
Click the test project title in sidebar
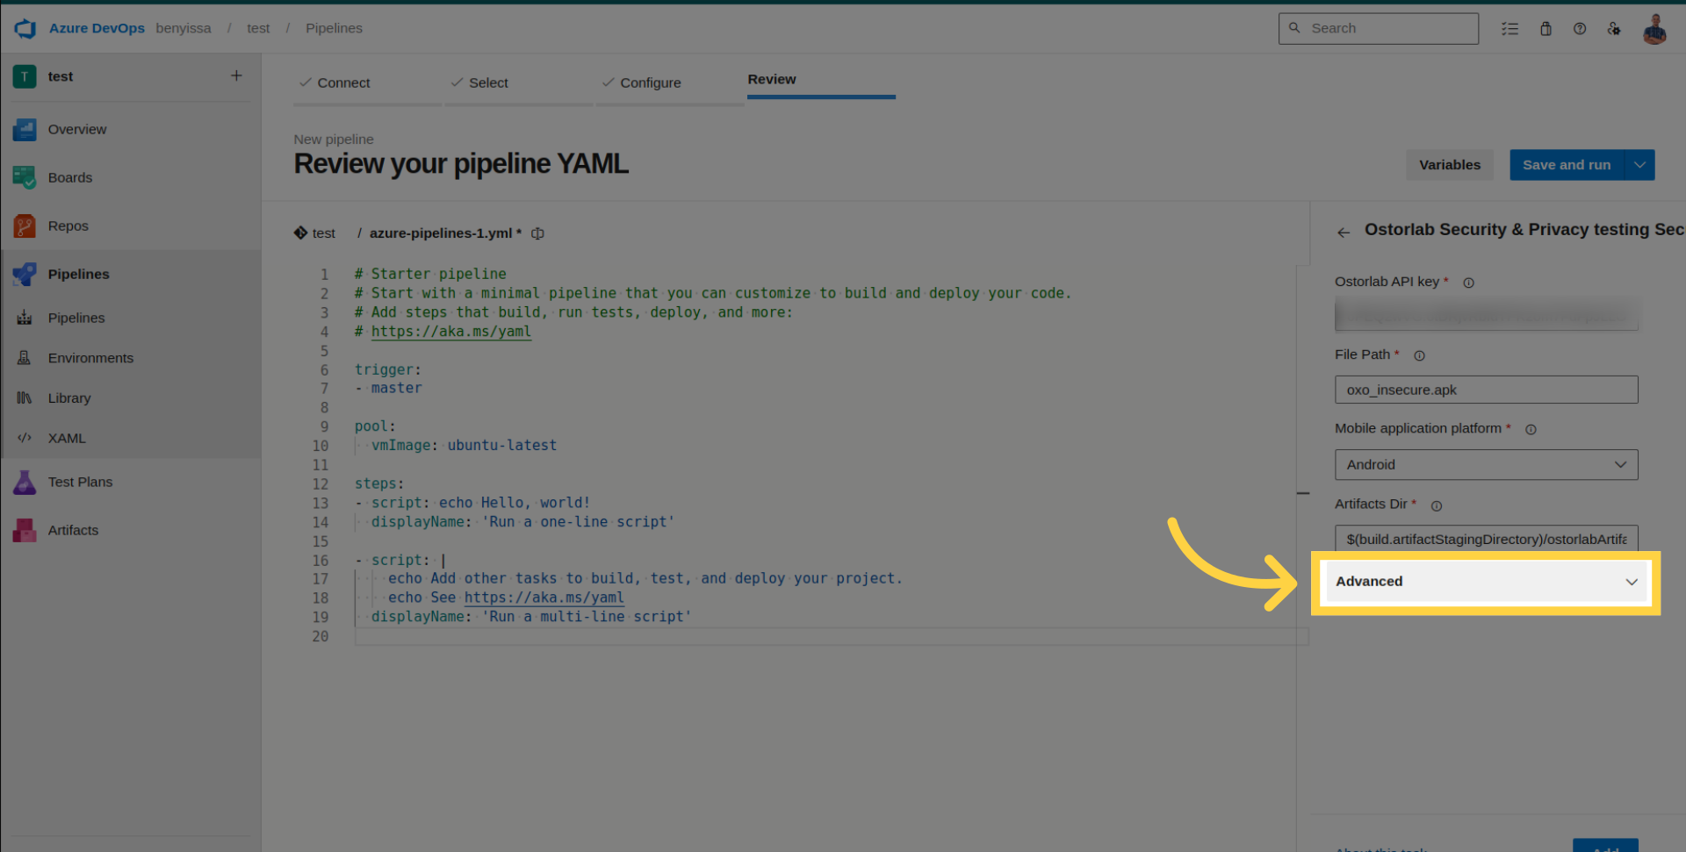[61, 76]
